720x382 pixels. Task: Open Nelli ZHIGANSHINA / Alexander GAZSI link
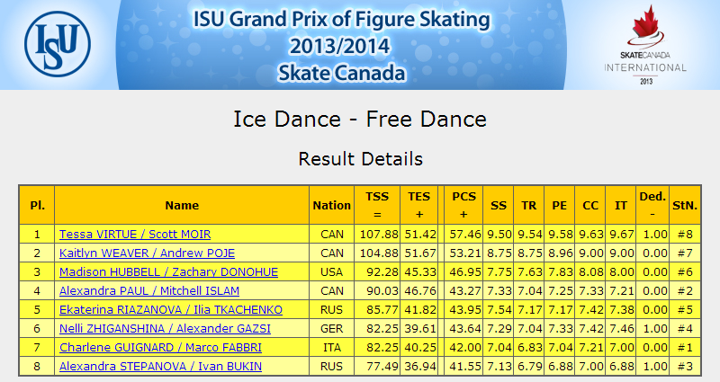pyautogui.click(x=165, y=328)
